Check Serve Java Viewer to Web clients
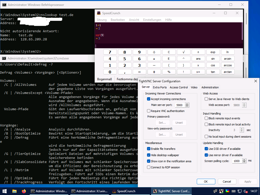 pyautogui.click(x=206, y=99)
